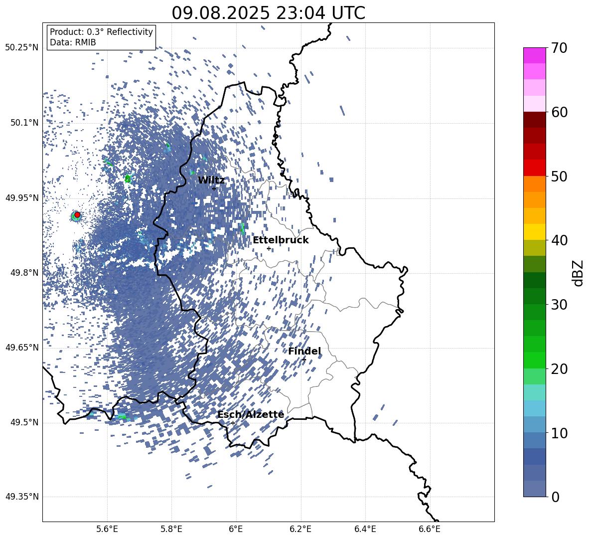
Task: Click the colorbar 10 tick label
Action: click(x=559, y=433)
